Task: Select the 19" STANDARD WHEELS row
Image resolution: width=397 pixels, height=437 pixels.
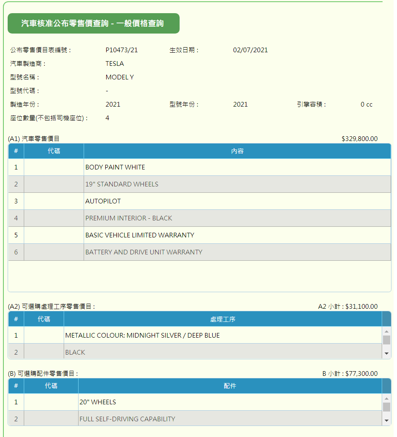Action: [x=200, y=184]
